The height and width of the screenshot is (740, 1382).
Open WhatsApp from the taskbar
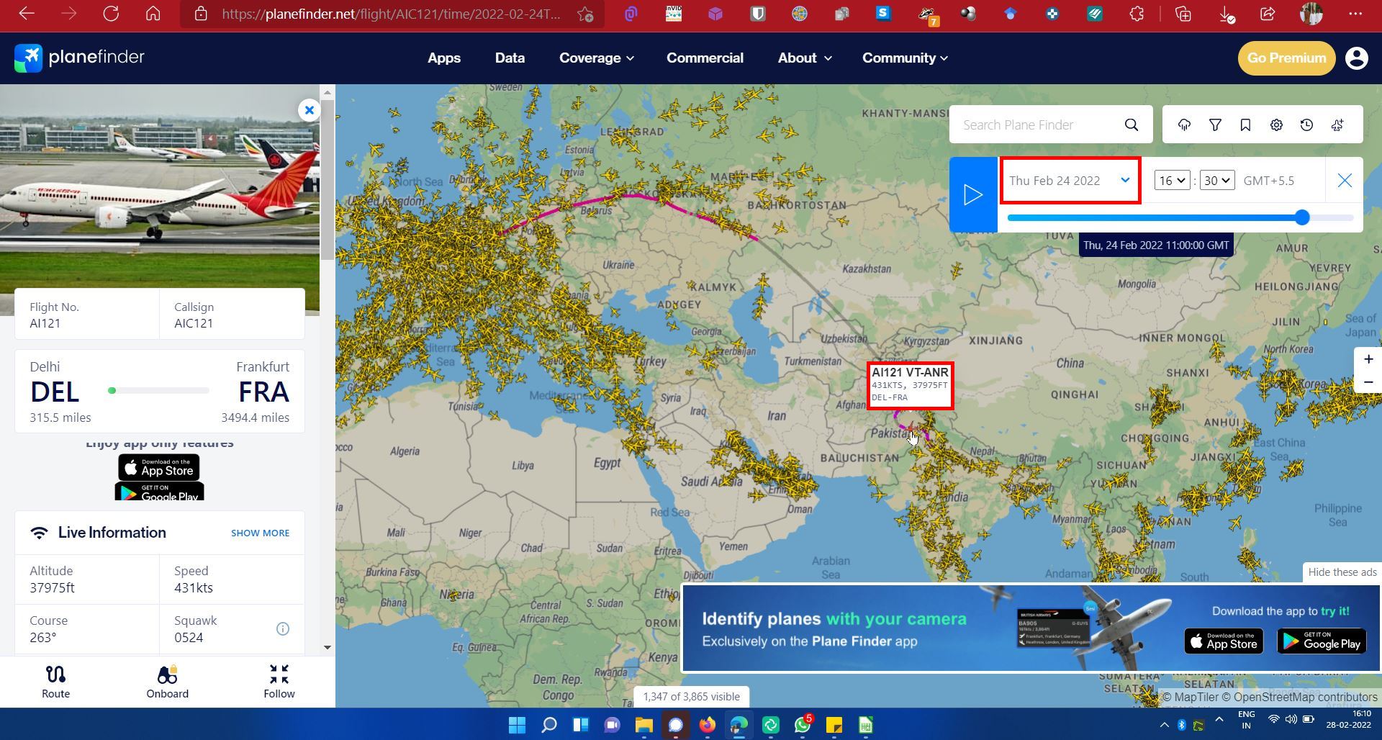[803, 725]
